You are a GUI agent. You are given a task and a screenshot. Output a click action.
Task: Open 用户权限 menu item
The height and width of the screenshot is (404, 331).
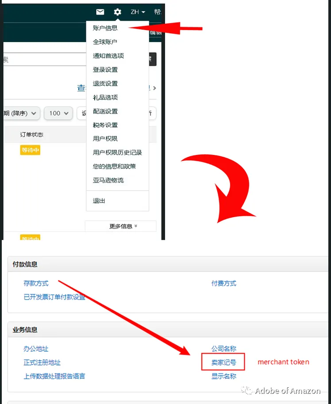pos(105,139)
